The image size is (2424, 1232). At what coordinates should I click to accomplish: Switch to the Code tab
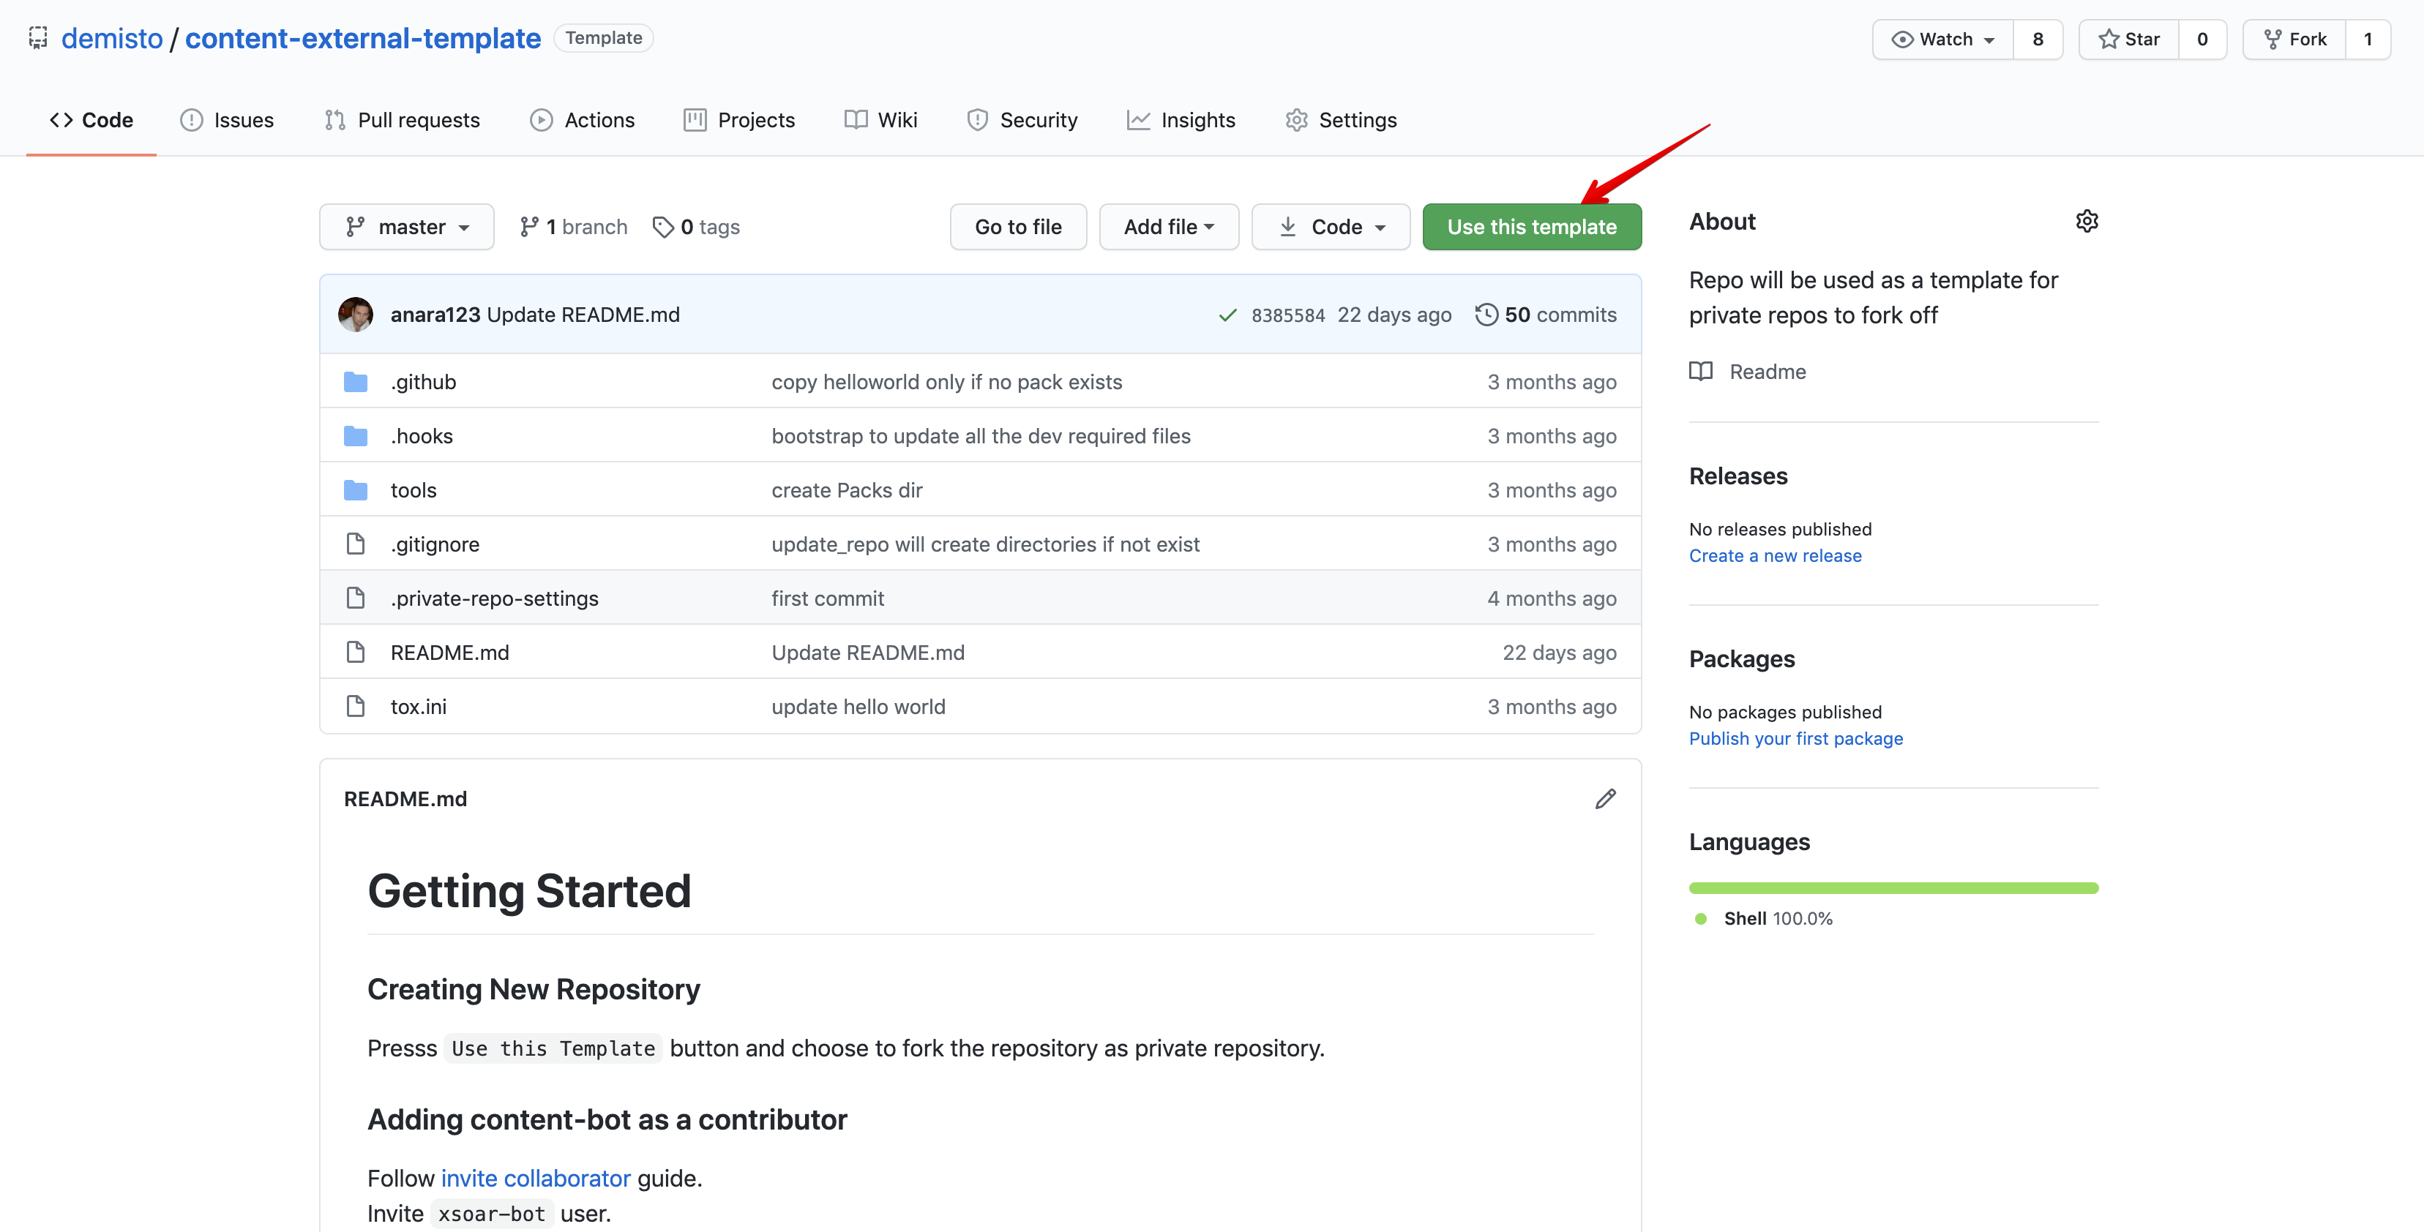point(91,121)
